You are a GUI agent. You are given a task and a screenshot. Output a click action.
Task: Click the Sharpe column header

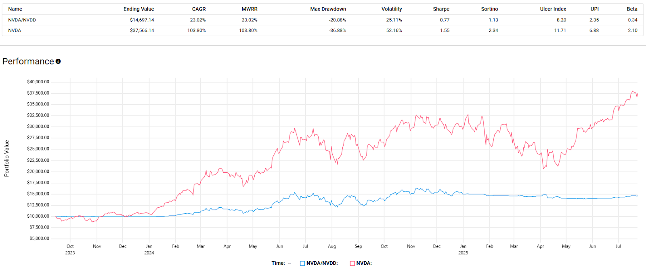[x=441, y=9]
